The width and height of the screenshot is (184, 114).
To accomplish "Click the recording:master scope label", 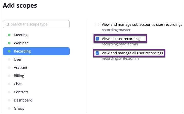I will [x=116, y=30].
